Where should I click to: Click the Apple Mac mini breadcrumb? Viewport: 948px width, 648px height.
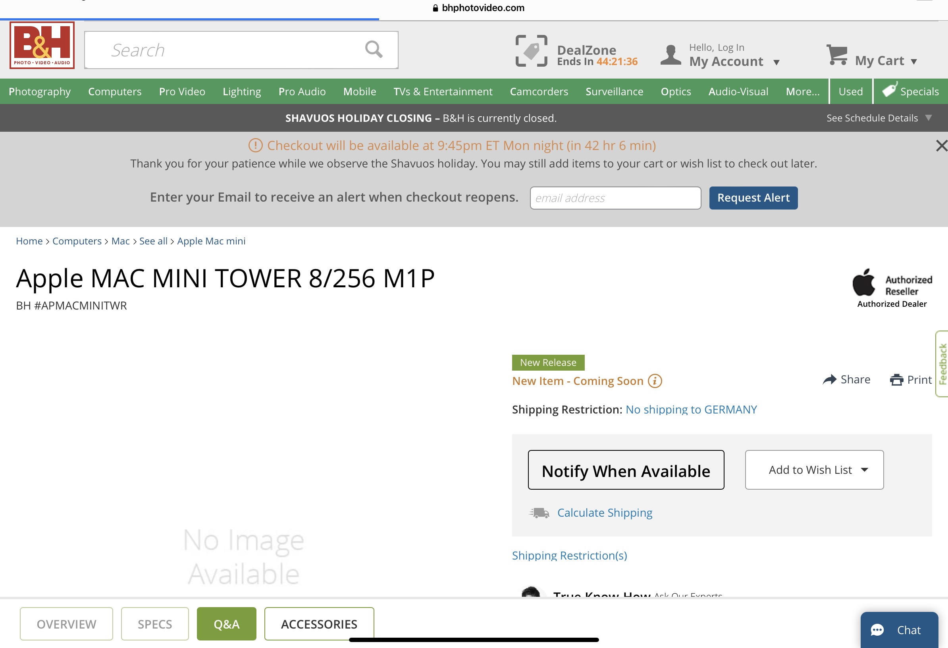pyautogui.click(x=211, y=241)
